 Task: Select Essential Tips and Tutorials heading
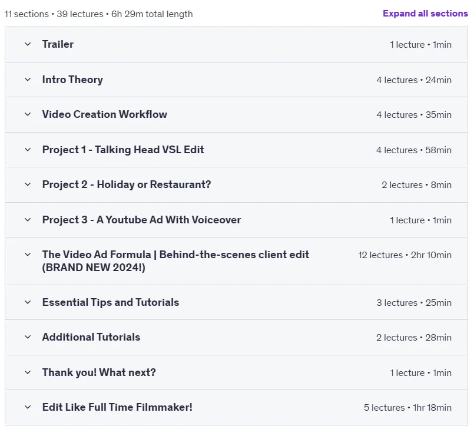111,302
